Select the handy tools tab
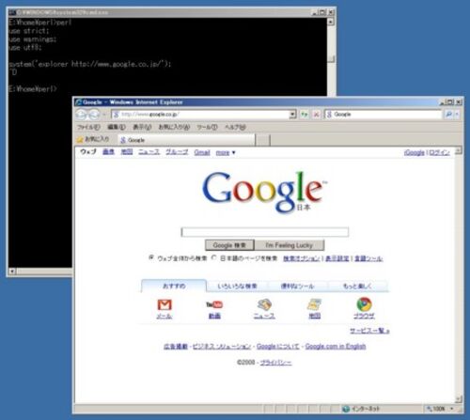Viewport: 470px width, 420px height. pos(297,286)
